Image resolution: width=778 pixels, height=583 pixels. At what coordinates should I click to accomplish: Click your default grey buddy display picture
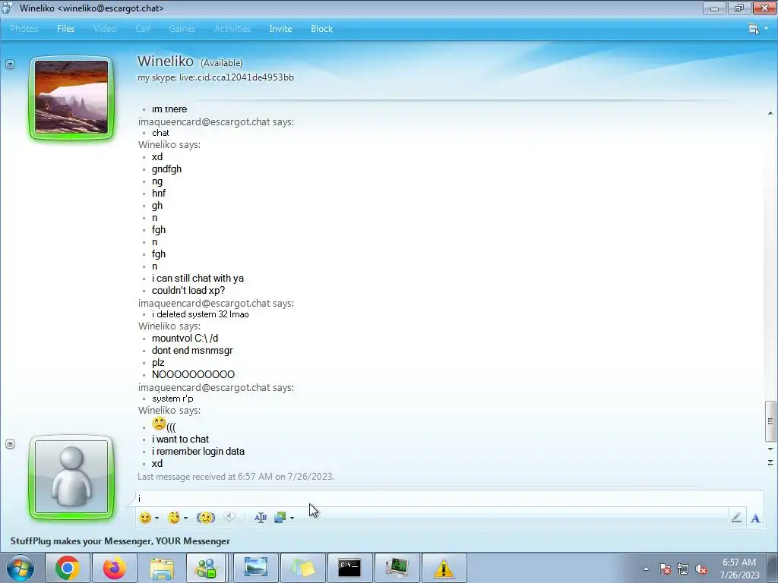[x=71, y=477]
